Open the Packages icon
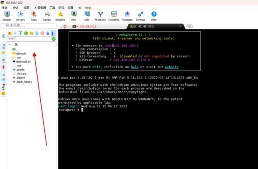This screenshot has height=169, width=258. 127,16
